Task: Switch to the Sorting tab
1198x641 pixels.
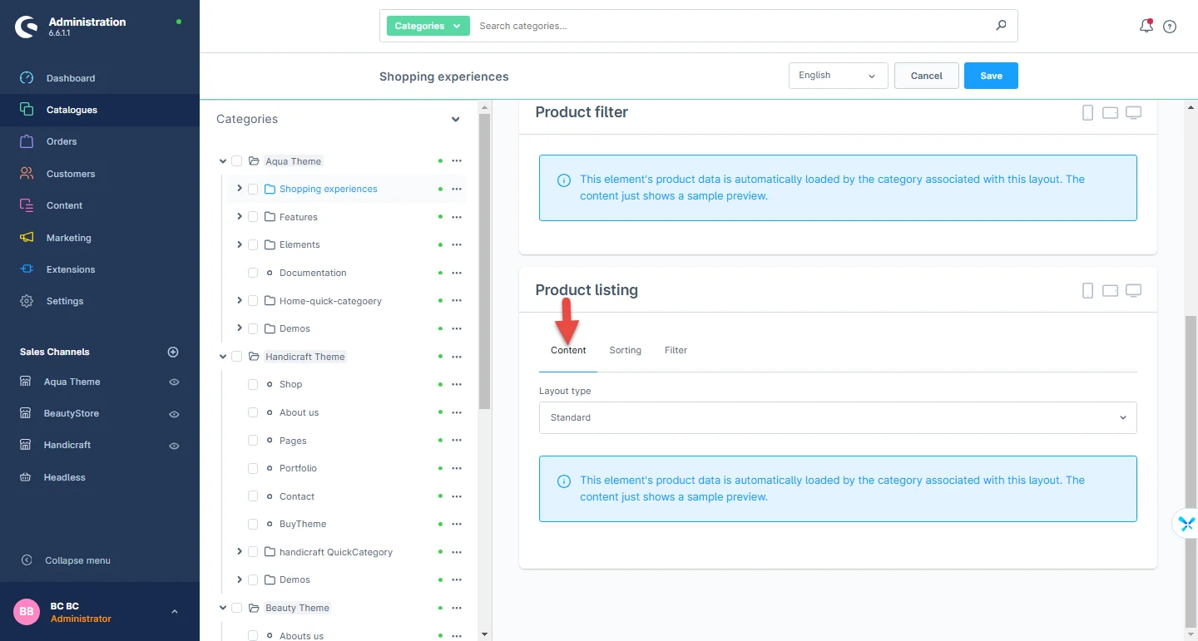Action: pos(625,350)
